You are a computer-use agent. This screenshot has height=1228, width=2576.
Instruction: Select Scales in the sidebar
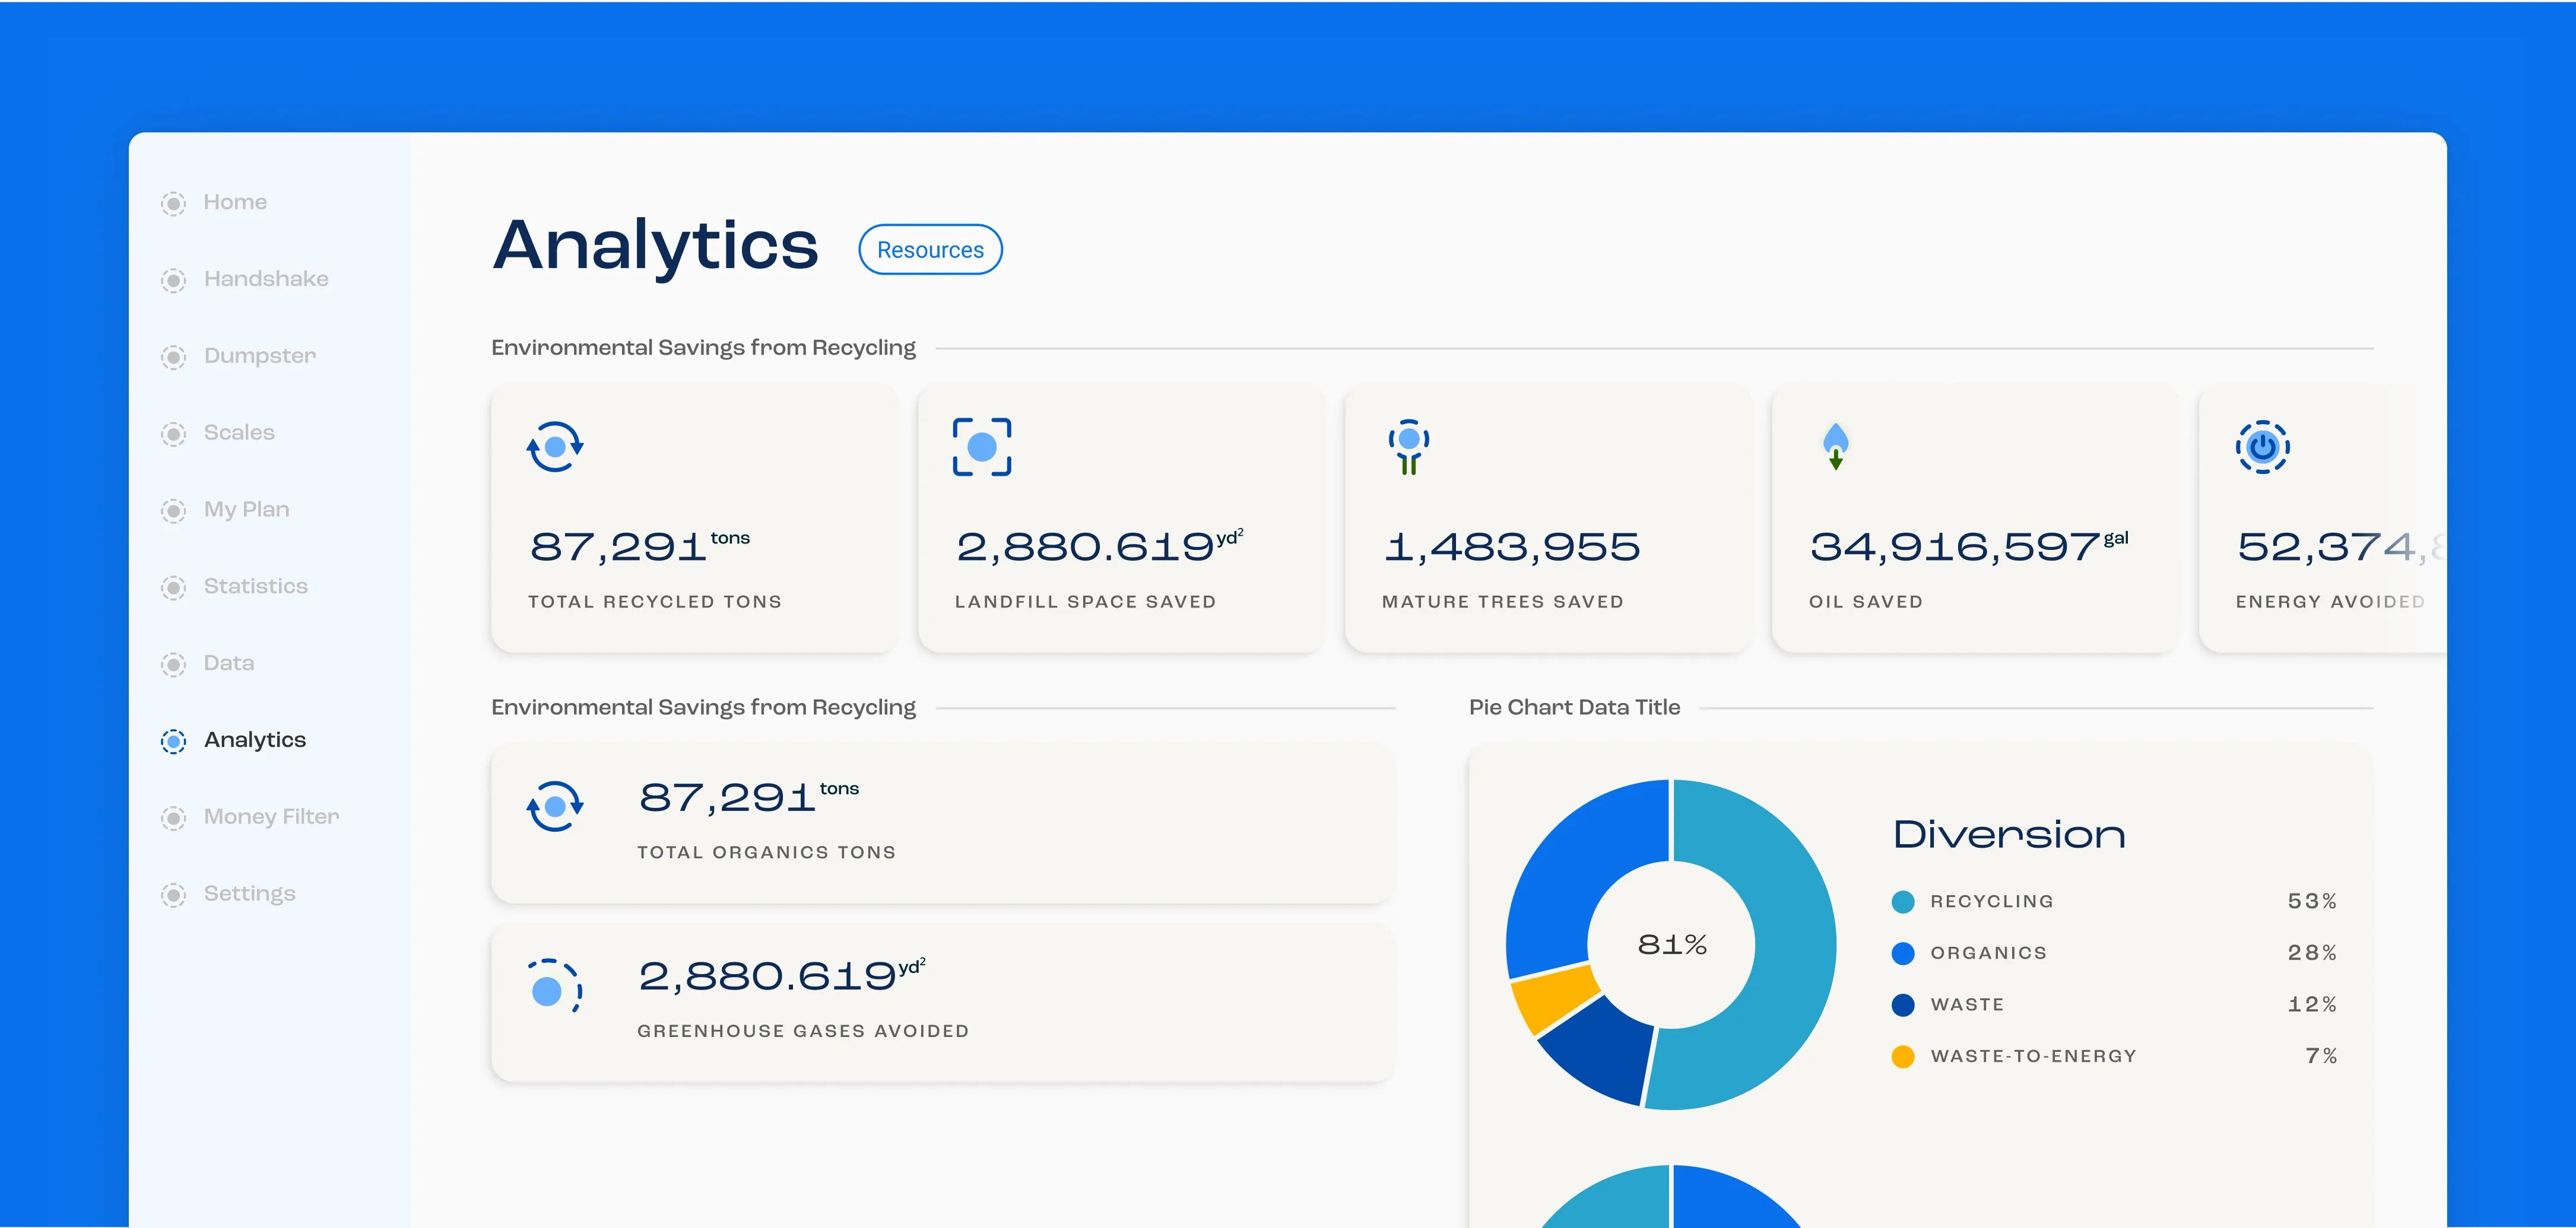239,432
